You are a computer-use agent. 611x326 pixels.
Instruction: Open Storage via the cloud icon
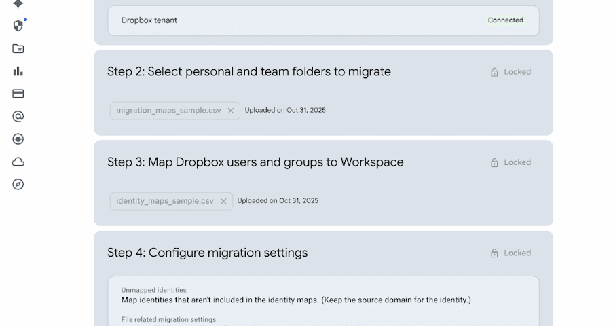click(x=18, y=162)
